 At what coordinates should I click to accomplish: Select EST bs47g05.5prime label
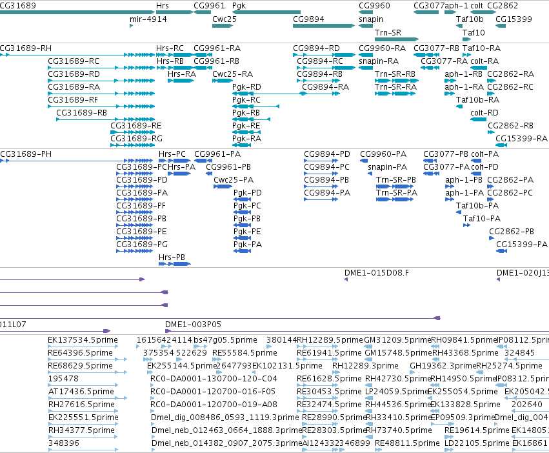(x=226, y=340)
